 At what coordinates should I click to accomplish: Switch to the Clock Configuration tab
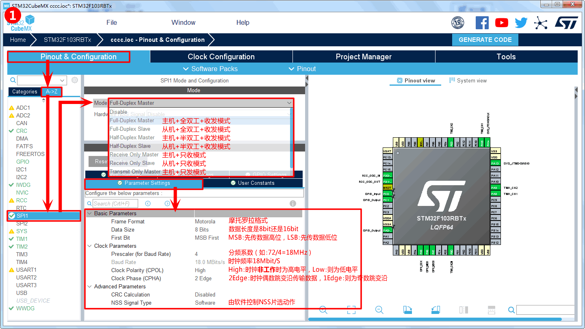coord(221,57)
